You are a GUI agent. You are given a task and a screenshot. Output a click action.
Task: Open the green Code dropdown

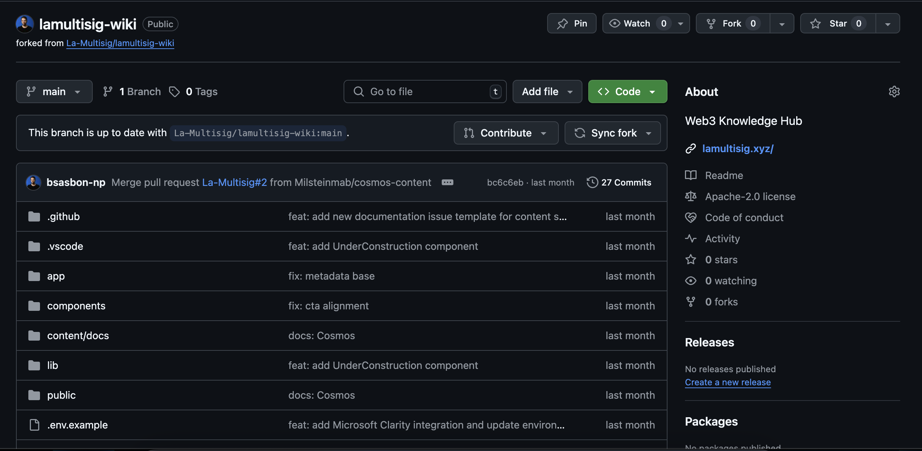(x=627, y=92)
